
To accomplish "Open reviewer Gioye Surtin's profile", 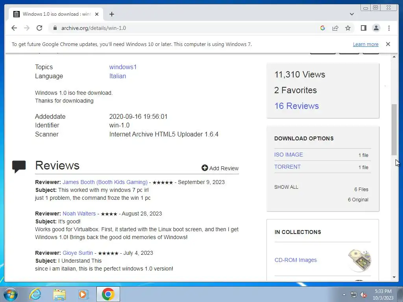I will point(78,253).
